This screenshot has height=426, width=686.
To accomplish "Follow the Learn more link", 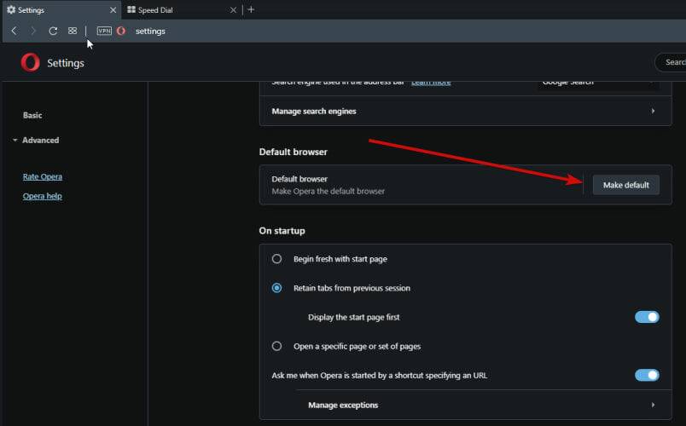I will tap(431, 83).
